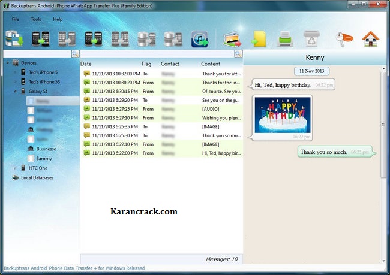390x275 pixels.
Task: Click the search icon above message list
Action: tap(238, 54)
